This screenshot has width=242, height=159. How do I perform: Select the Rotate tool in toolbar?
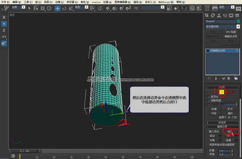[x=64, y=8]
